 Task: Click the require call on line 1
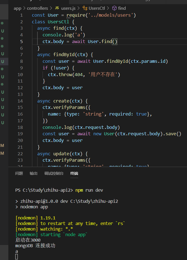(101, 15)
